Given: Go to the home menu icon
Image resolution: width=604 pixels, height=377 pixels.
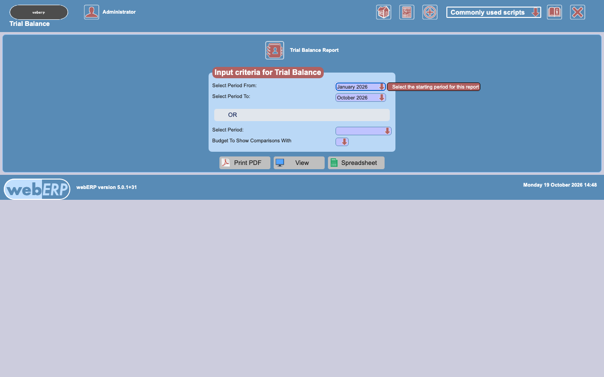Looking at the screenshot, I should pos(384,12).
